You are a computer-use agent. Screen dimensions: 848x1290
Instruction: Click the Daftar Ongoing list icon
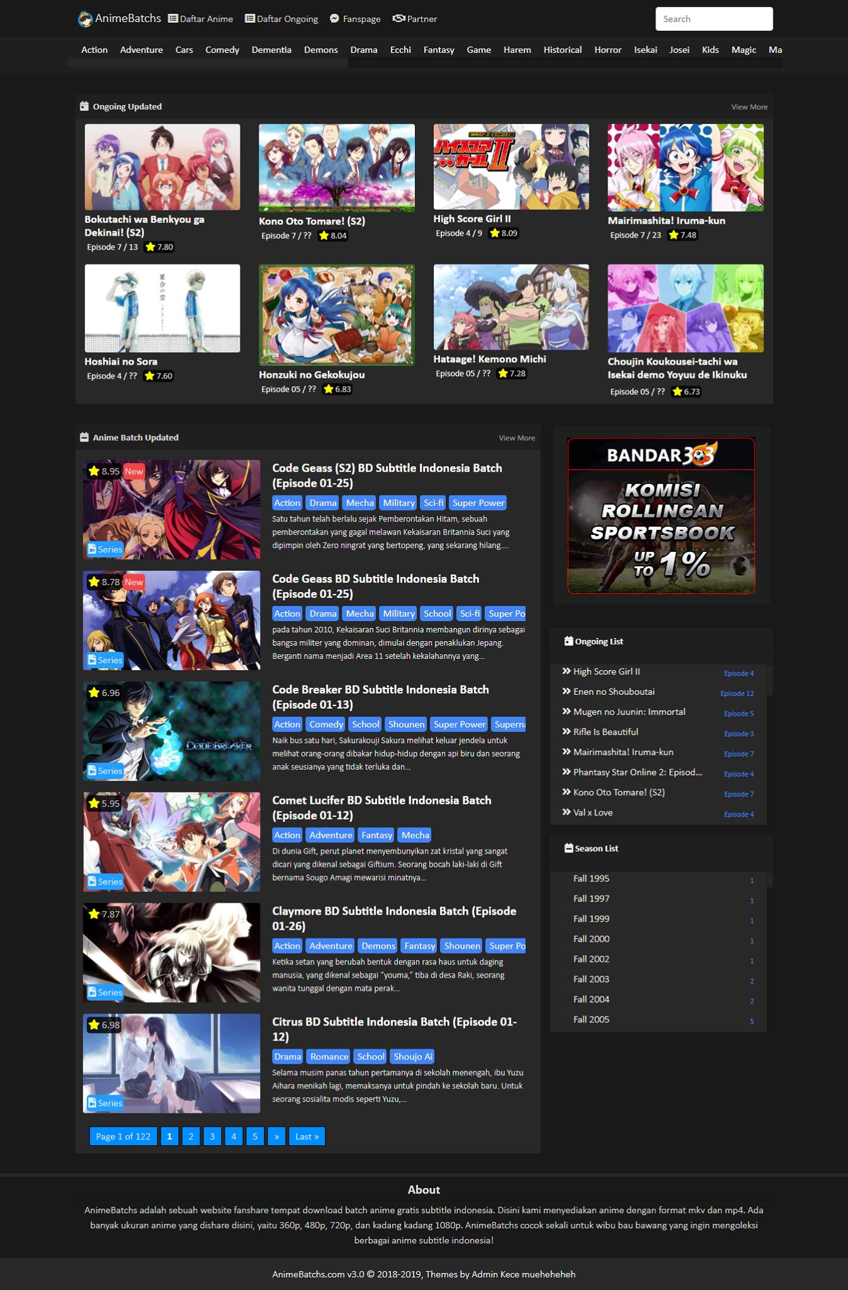coord(250,19)
